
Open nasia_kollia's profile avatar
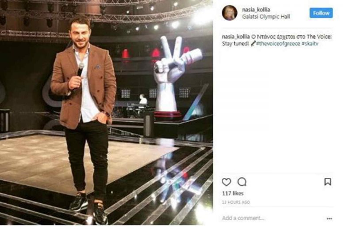[230, 13]
